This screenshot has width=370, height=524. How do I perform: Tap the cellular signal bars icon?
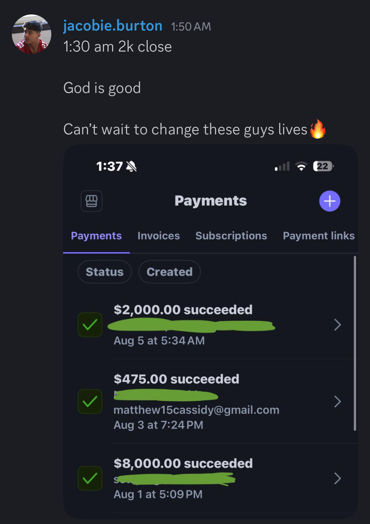coord(282,167)
